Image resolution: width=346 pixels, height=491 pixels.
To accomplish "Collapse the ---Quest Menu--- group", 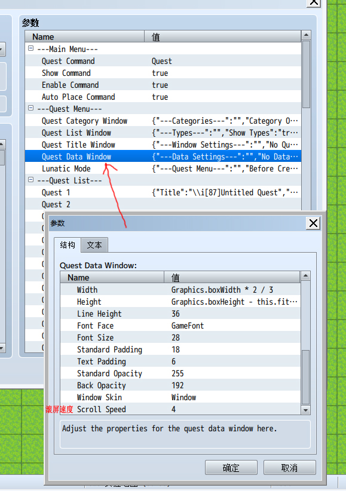I will [x=30, y=108].
